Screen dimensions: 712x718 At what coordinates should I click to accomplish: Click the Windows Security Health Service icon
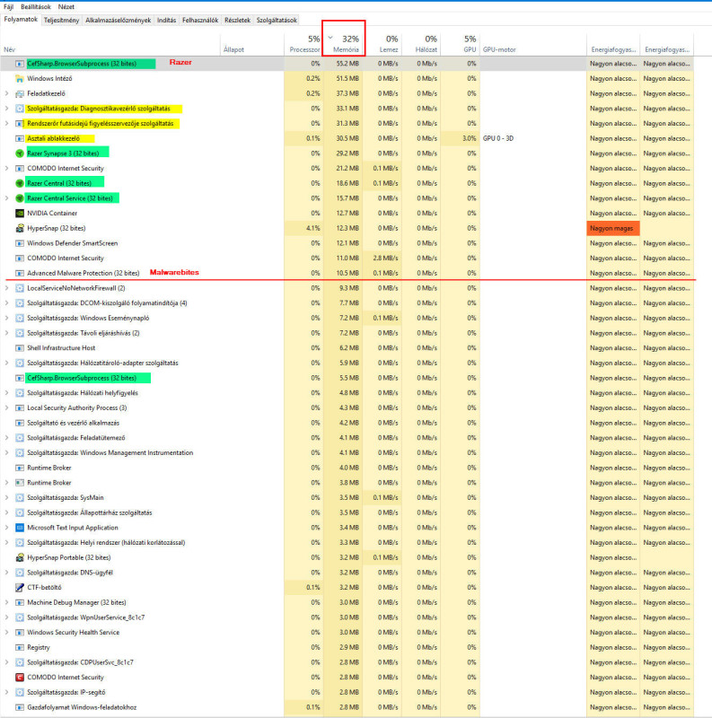(19, 633)
